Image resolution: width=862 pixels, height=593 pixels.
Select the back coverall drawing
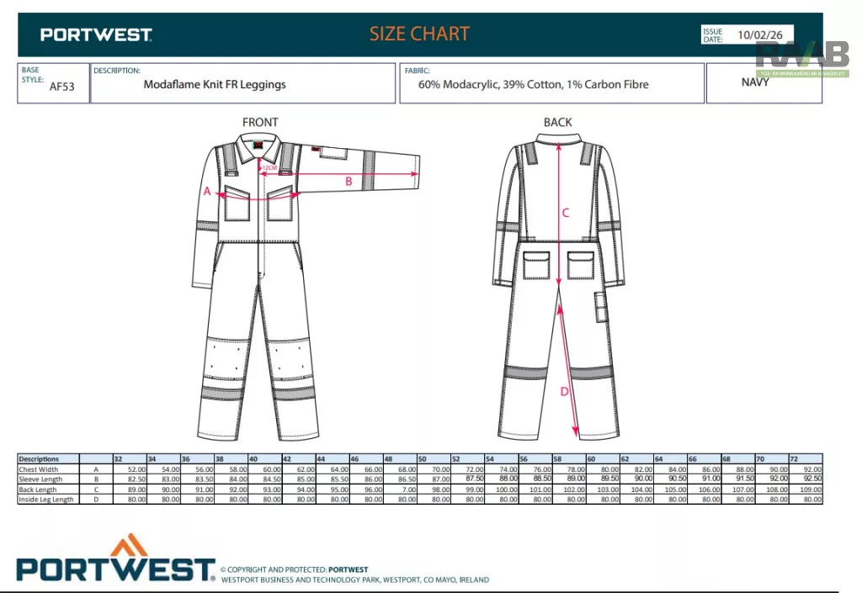point(558,286)
